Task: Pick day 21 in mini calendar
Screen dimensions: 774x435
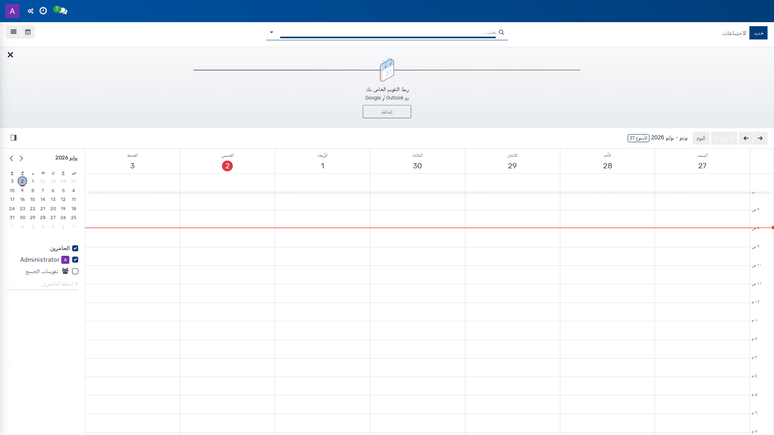Action: click(43, 209)
